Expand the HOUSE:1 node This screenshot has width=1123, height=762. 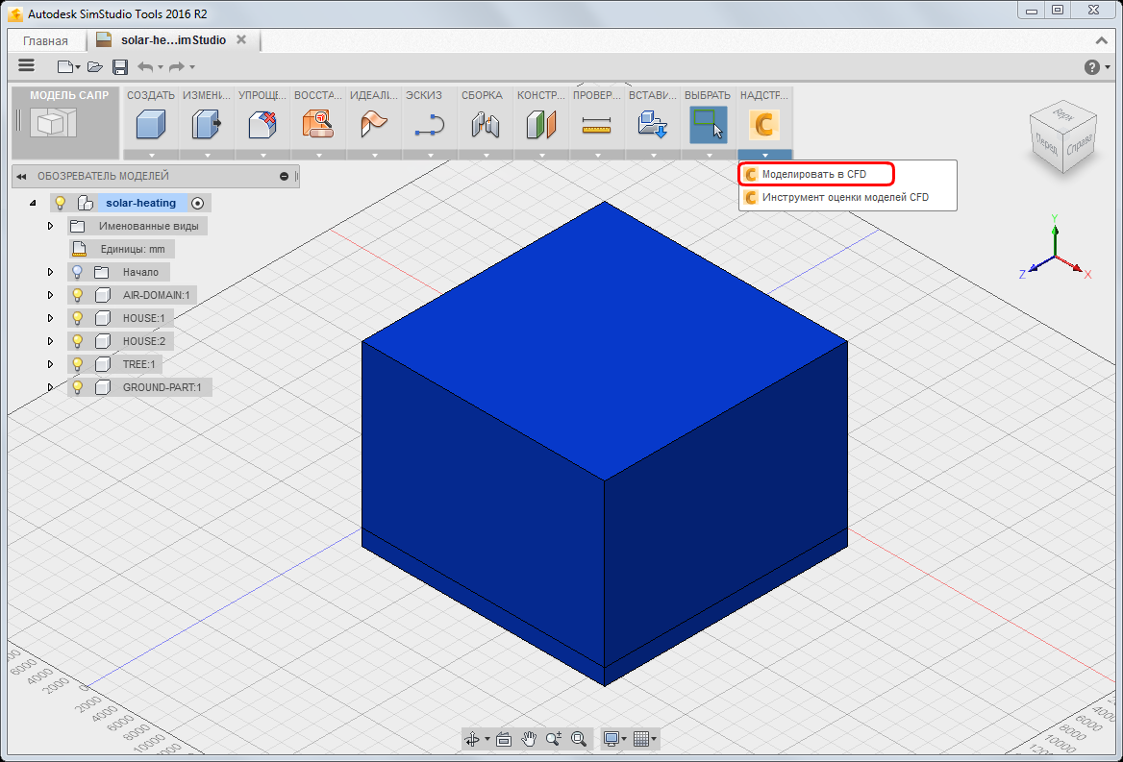[50, 318]
